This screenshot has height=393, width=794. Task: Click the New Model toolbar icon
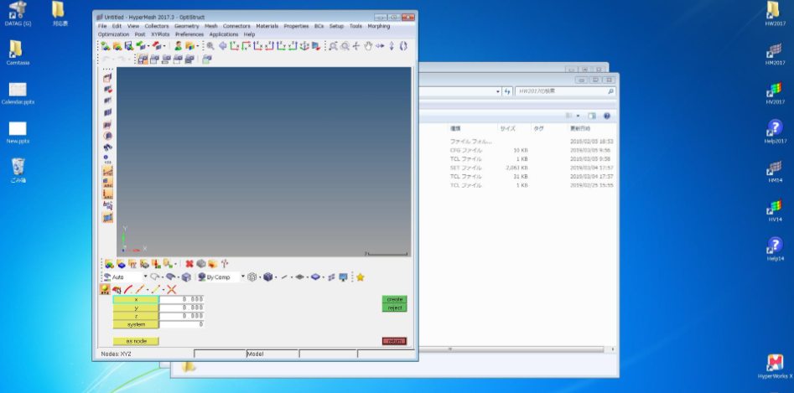point(106,46)
